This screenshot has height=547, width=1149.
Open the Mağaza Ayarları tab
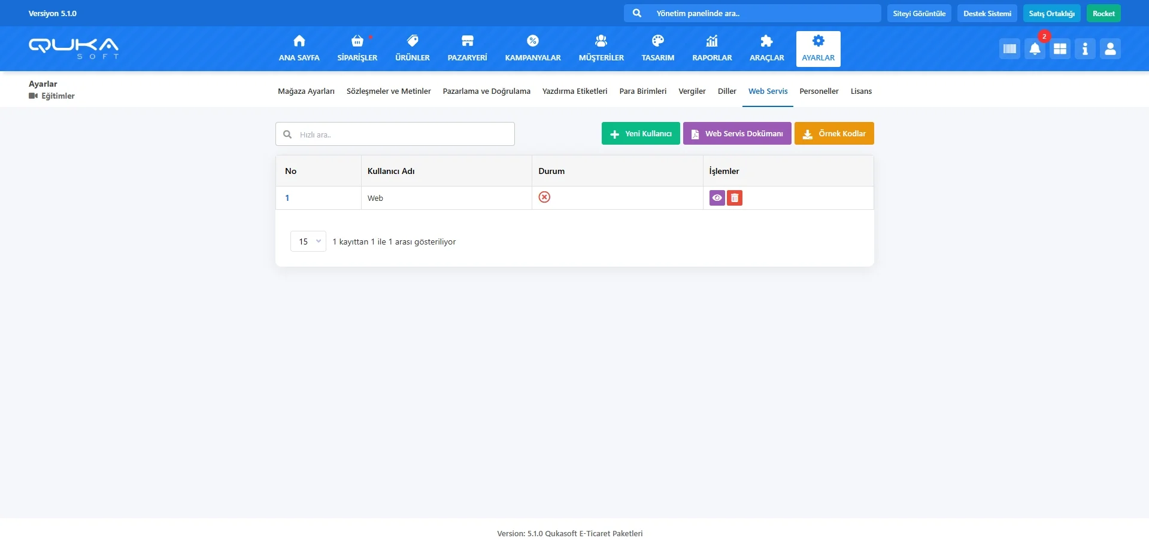click(306, 91)
